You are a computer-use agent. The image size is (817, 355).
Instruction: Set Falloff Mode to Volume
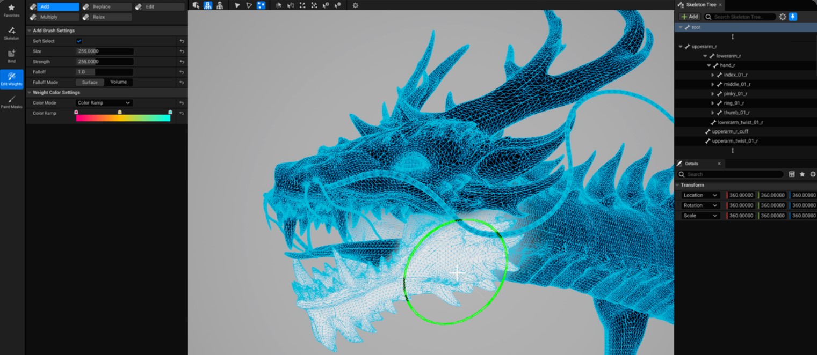pos(119,82)
